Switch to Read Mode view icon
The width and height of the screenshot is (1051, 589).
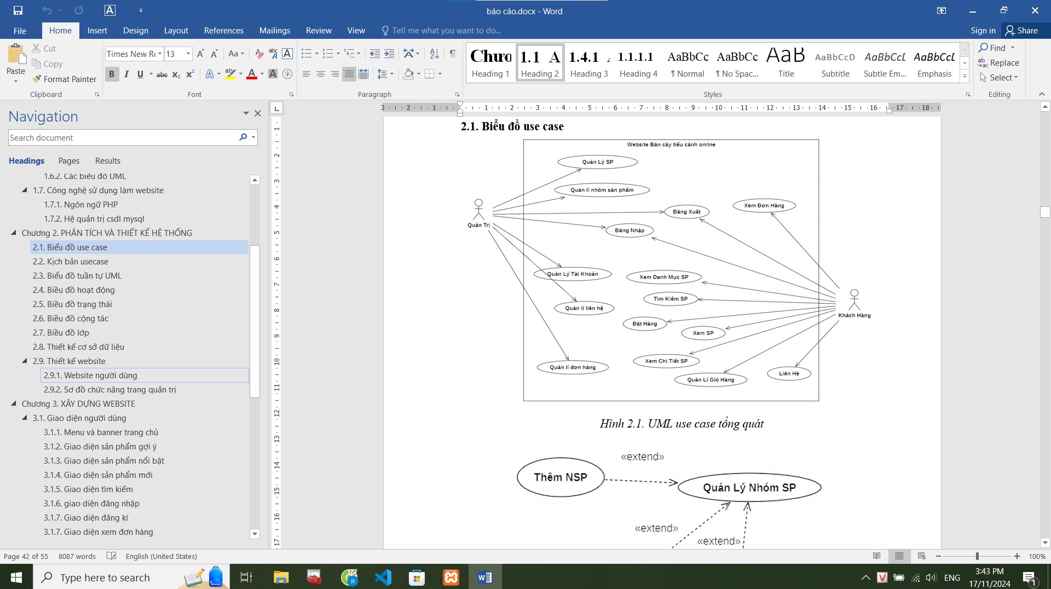(877, 556)
